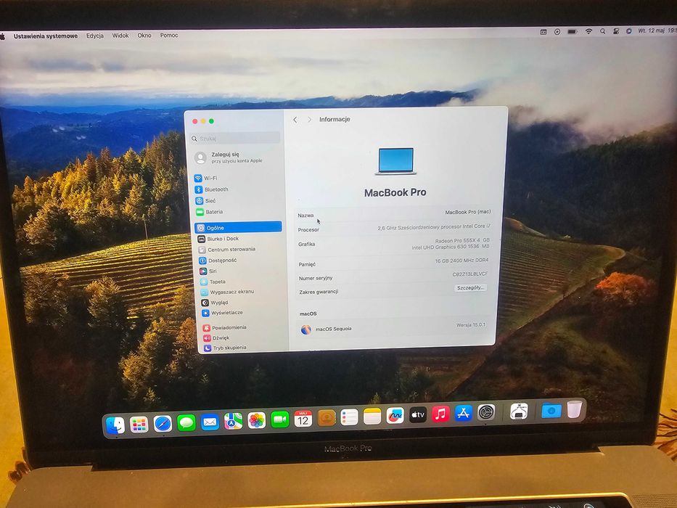Select Ogólne in the sidebar
The height and width of the screenshot is (508, 677).
238,228
